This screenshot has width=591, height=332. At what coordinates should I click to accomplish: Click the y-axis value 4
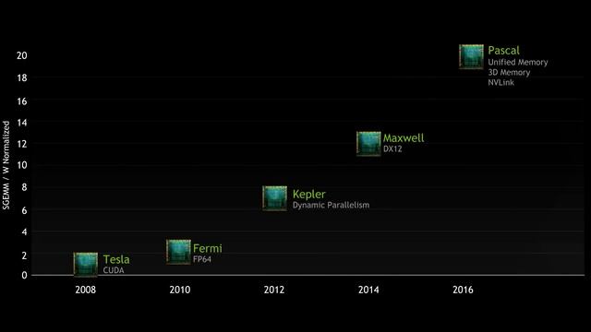tap(24, 231)
